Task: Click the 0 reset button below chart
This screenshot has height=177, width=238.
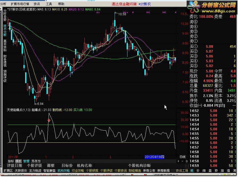Action: (187, 161)
